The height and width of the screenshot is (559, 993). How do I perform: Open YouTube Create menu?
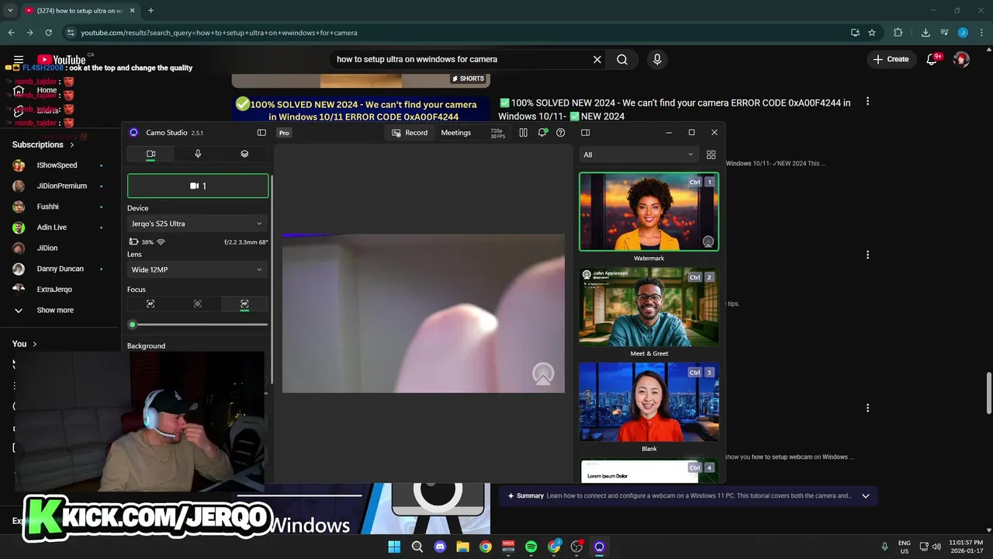(891, 59)
